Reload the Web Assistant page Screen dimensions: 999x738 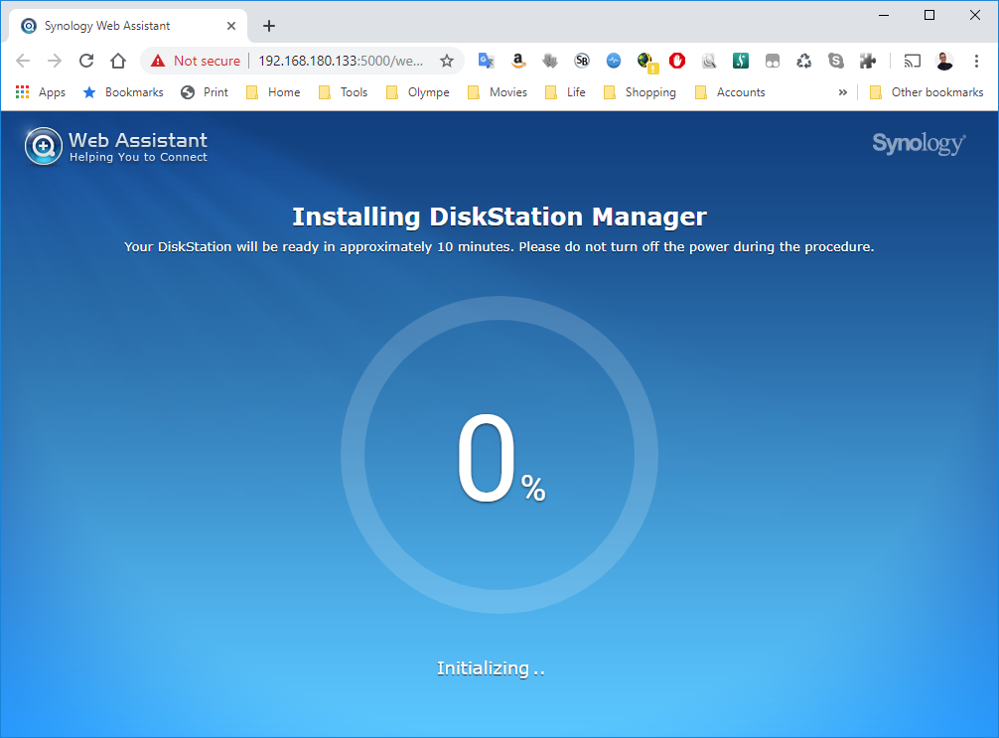tap(86, 61)
